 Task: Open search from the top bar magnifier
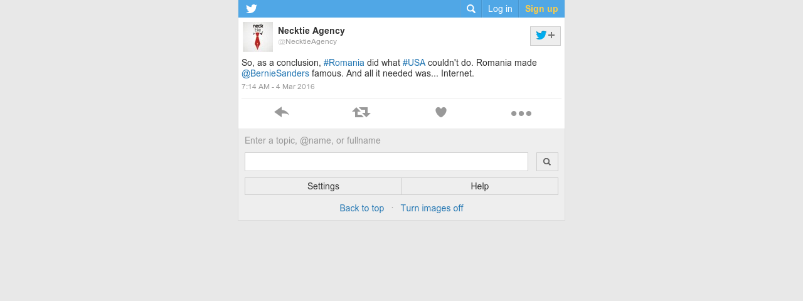point(471,9)
